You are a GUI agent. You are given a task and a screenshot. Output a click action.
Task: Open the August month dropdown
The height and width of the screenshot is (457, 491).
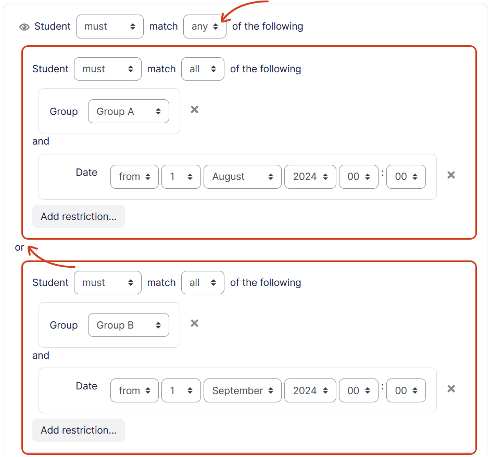click(243, 177)
